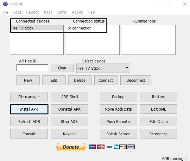Click the ADB running status text
The width and height of the screenshot is (190, 161).
click(x=173, y=159)
